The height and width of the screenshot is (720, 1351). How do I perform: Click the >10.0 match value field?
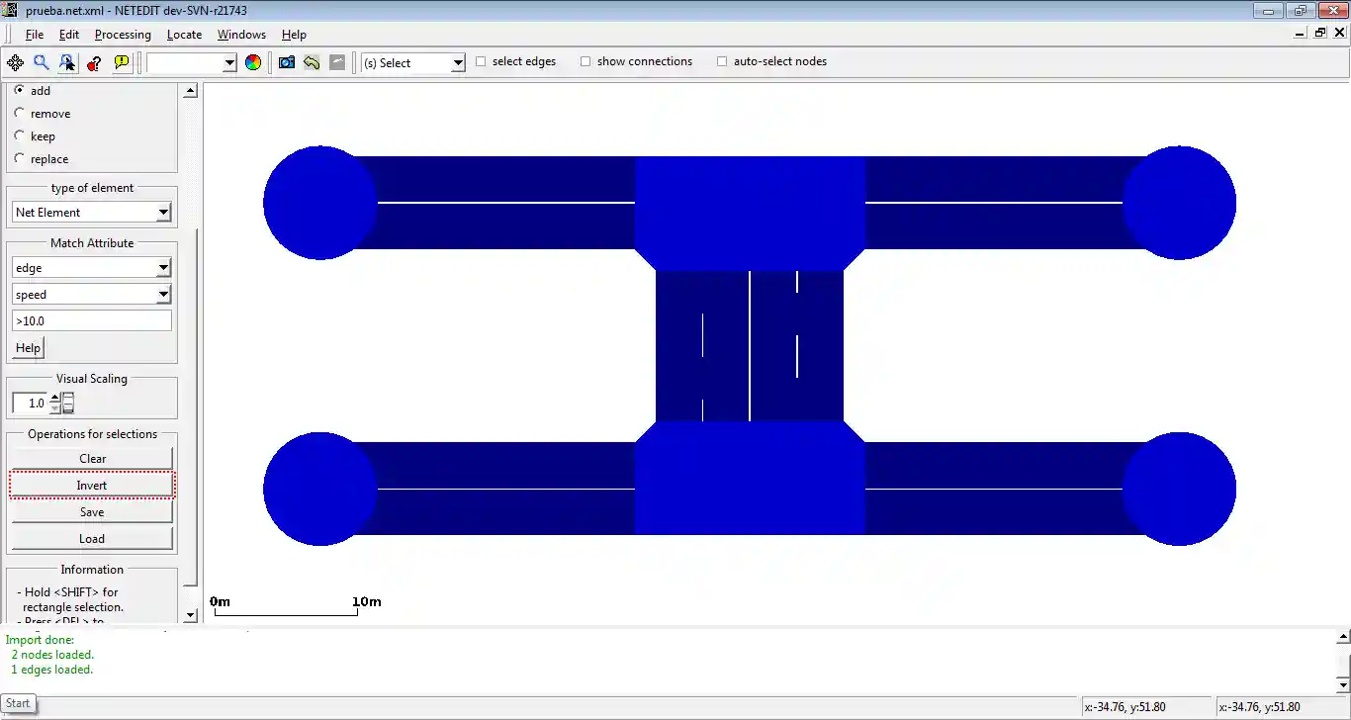point(92,321)
